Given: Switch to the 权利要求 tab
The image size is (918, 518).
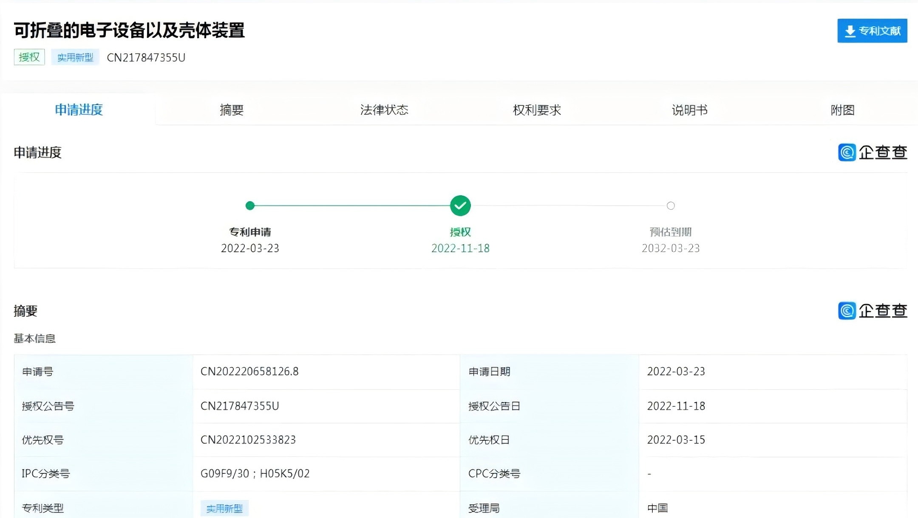Looking at the screenshot, I should click(537, 110).
